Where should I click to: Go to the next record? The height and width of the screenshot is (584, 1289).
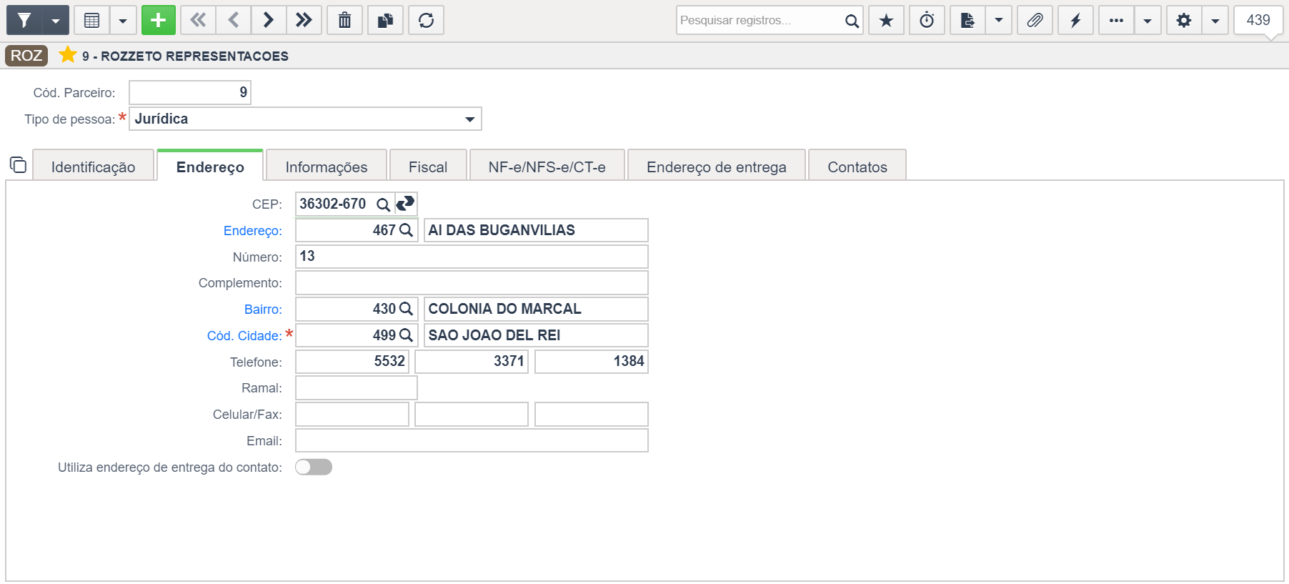269,20
